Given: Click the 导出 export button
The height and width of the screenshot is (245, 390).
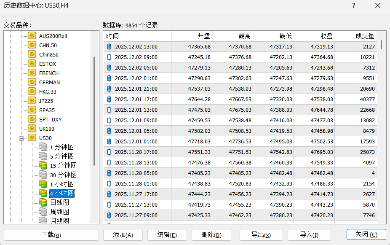Looking at the screenshot, I should tap(261, 234).
